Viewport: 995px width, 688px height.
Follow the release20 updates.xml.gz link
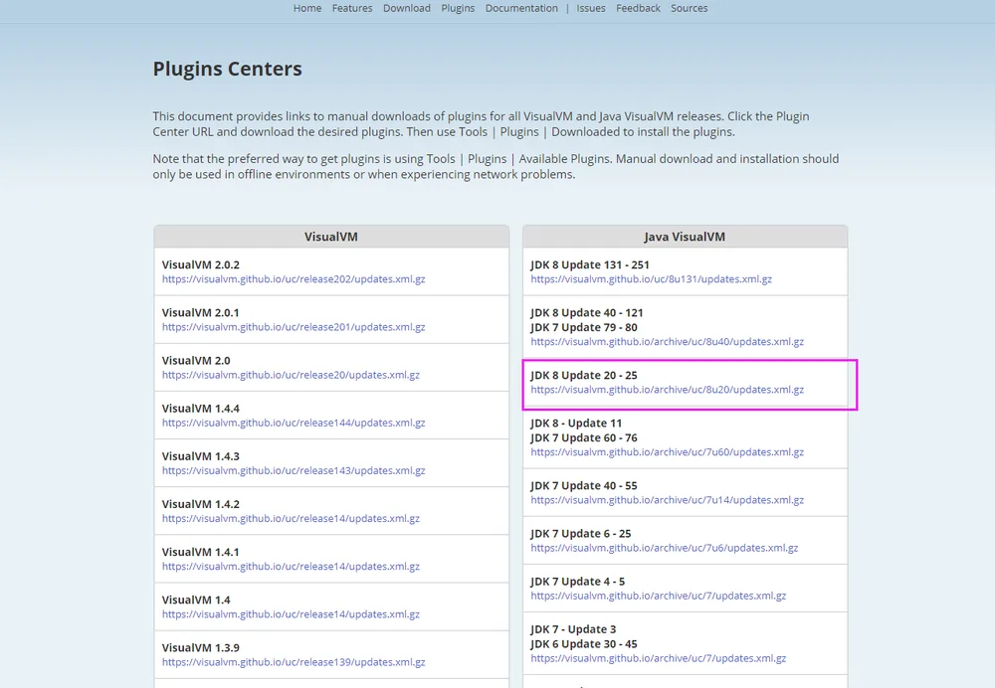(x=291, y=375)
